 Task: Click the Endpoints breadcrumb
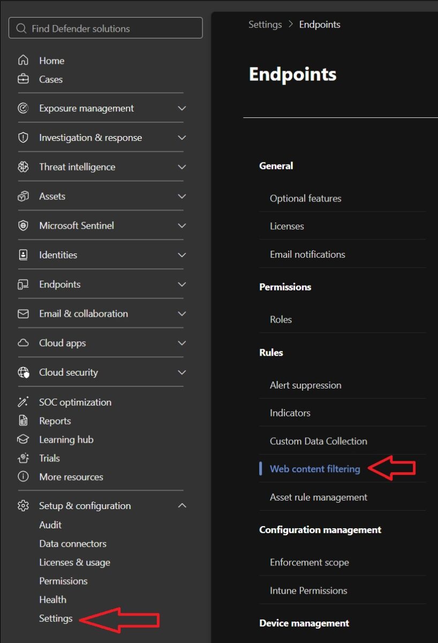pos(320,25)
